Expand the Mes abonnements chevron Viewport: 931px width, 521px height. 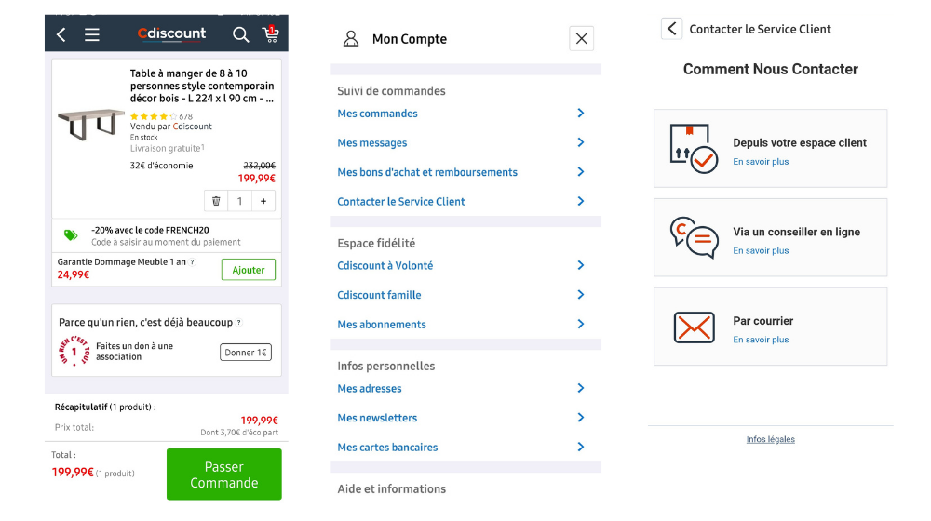[x=581, y=324]
